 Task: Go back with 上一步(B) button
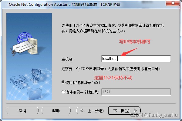click(x=93, y=111)
